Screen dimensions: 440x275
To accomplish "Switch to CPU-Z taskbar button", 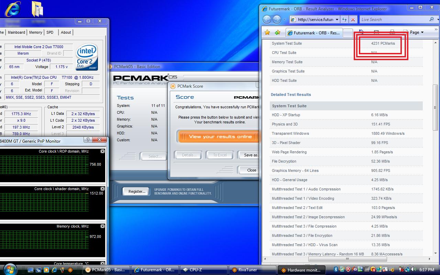I will (204, 270).
